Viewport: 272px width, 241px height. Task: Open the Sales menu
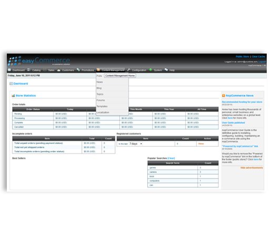pos(51,70)
